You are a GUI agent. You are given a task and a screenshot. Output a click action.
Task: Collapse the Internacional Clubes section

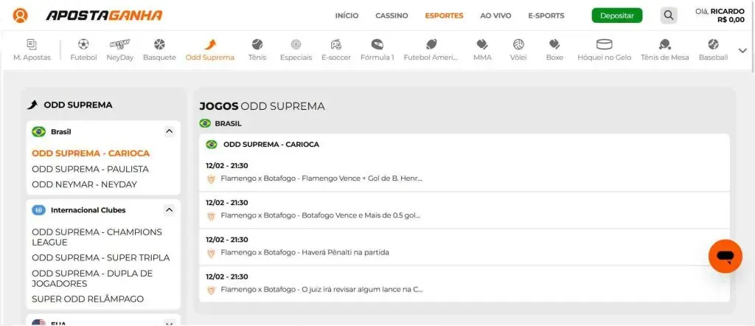(x=169, y=210)
